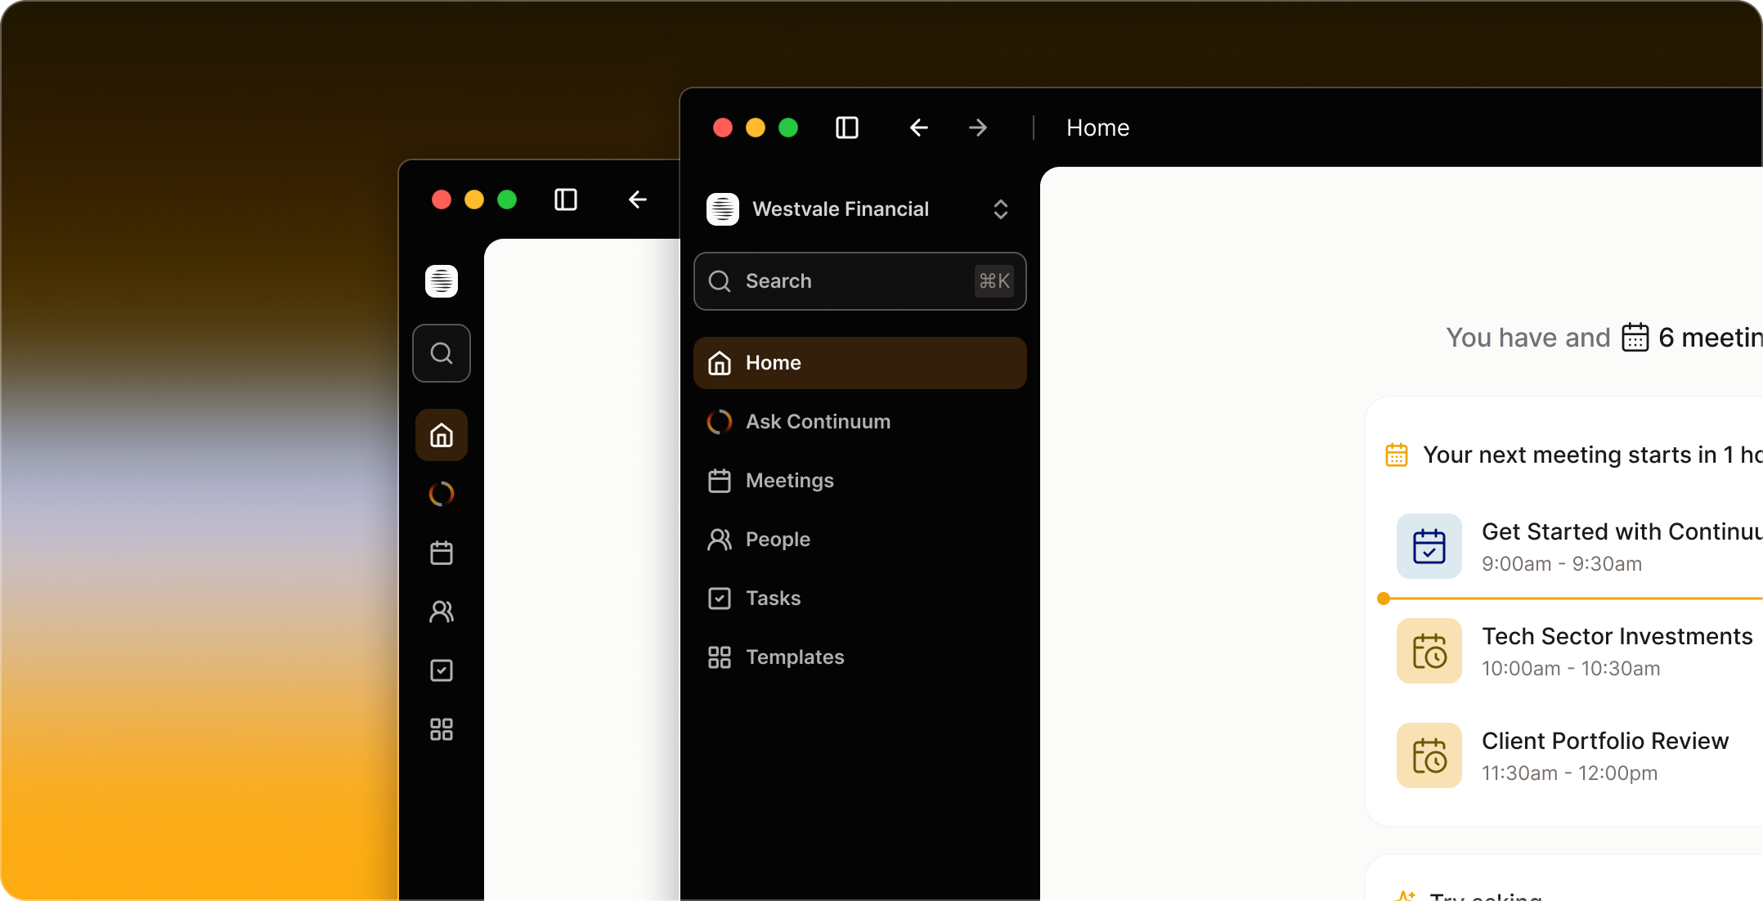Toggle the sidebar visibility panel icon

coord(847,128)
